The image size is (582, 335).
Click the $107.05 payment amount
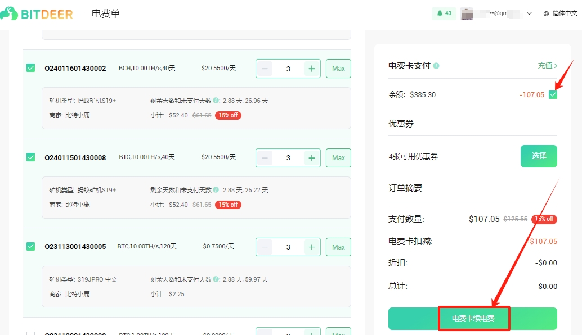(484, 219)
